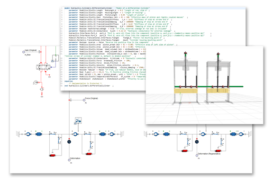Click the green horizontal beam in 3D view
273x185 pixels.
pos(209,86)
